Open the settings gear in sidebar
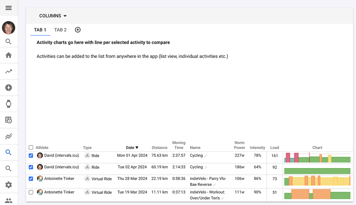Viewport: 356px width, 205px height. tap(9, 184)
